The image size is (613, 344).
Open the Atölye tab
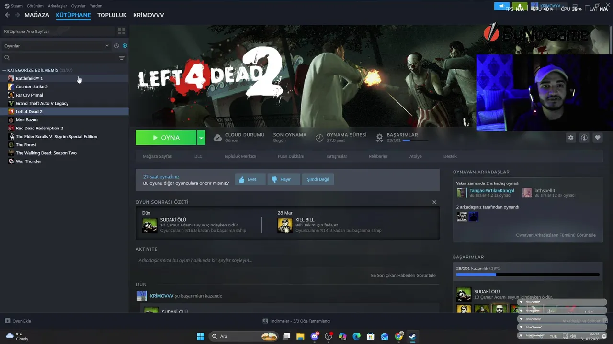coord(415,156)
